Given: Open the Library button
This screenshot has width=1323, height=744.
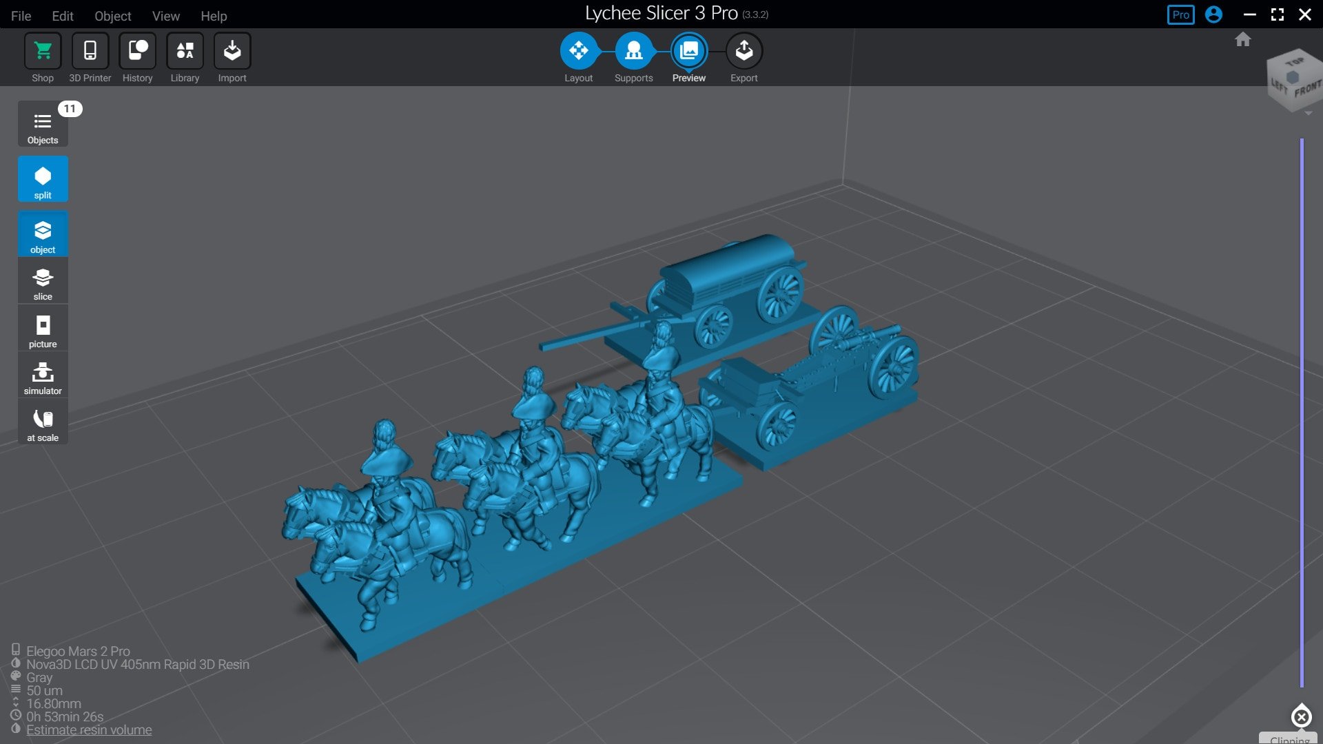Looking at the screenshot, I should [185, 51].
